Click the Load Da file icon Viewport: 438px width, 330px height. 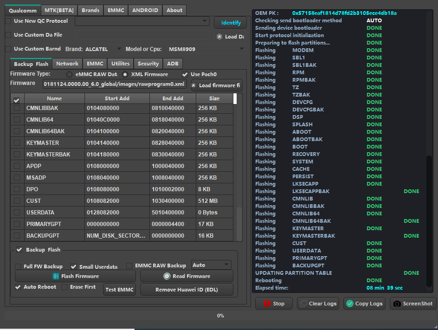point(219,37)
